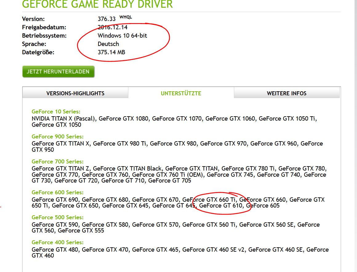357x272 pixels.
Task: Switch to the WEITERE INFOS tab
Action: pyautogui.click(x=287, y=93)
